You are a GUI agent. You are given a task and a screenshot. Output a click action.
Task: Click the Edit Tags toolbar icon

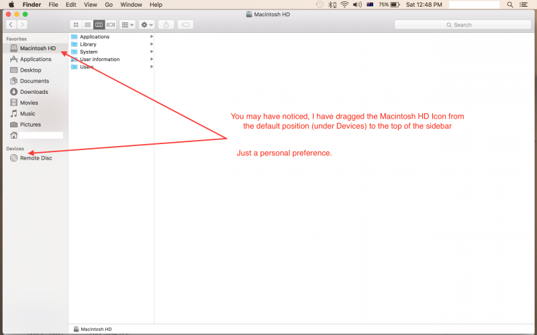pyautogui.click(x=186, y=25)
